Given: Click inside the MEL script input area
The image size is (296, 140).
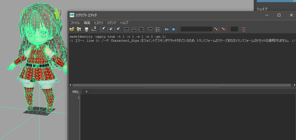Looking at the screenshot, I should coord(188,117).
